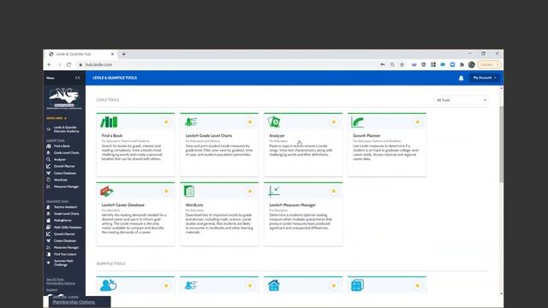
Task: Open the Chrome profile avatar
Action: coord(472,65)
